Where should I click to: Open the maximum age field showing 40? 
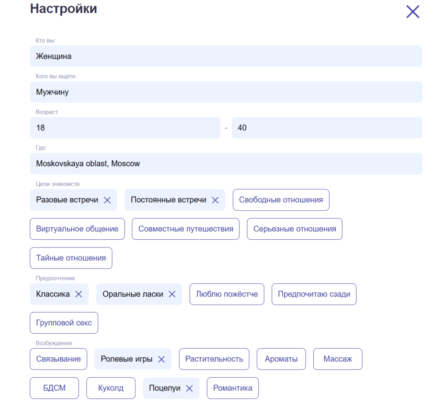pyautogui.click(x=326, y=128)
